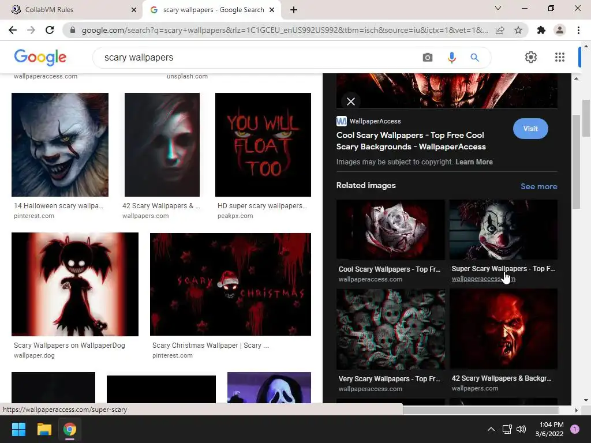The image size is (591, 443).
Task: Open the glitch face 42 Scary Wallpapers thumbnail
Action: [x=162, y=145]
